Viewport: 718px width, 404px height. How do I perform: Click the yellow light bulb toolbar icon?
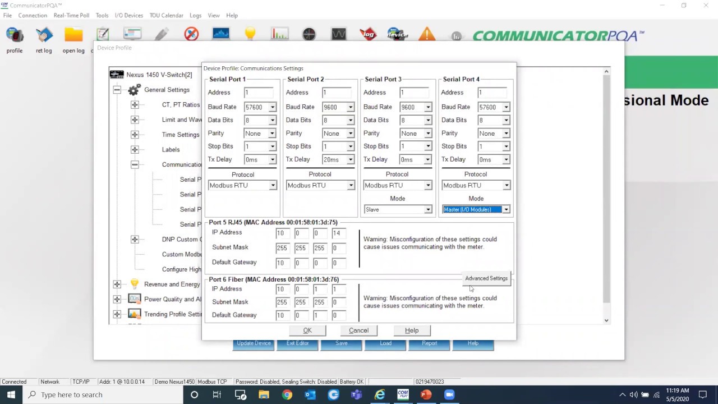pos(250,34)
